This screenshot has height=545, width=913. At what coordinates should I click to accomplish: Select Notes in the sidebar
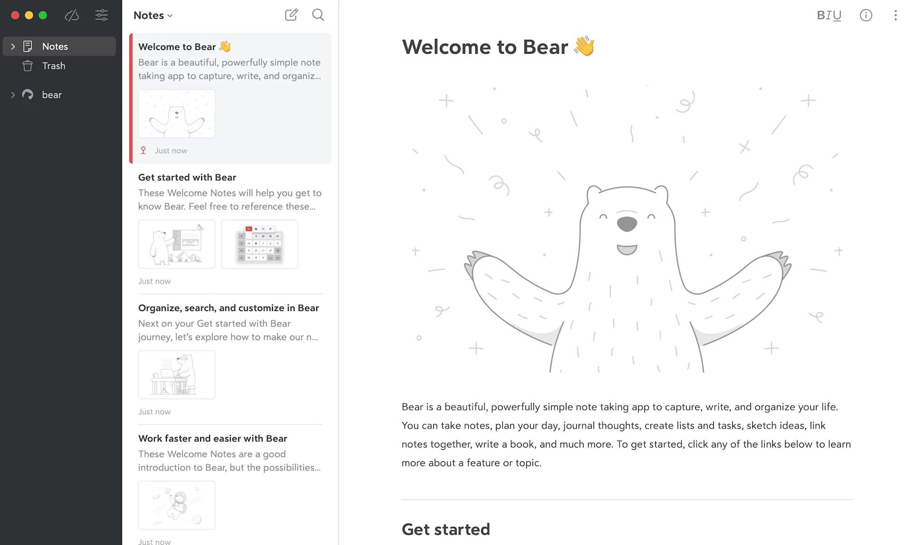click(x=56, y=46)
